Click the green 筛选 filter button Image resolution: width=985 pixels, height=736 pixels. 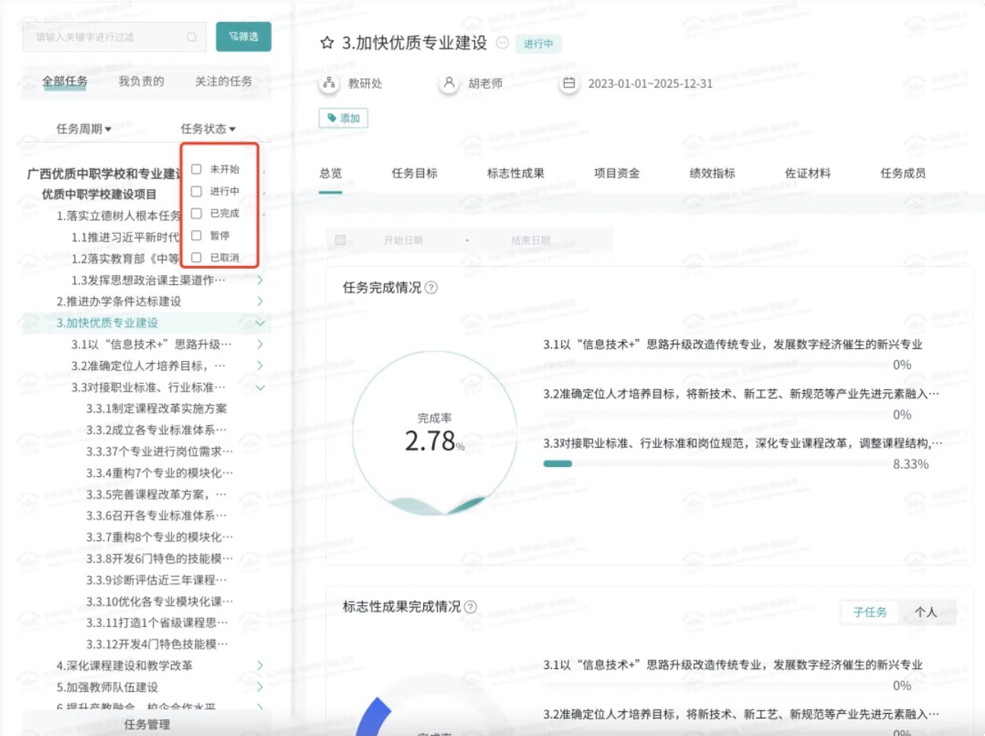pyautogui.click(x=244, y=37)
